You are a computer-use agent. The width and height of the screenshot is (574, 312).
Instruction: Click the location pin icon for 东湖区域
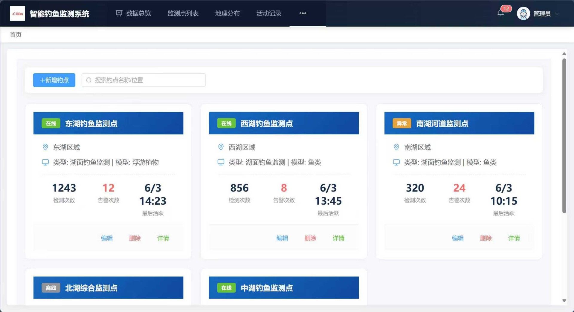tap(45, 147)
